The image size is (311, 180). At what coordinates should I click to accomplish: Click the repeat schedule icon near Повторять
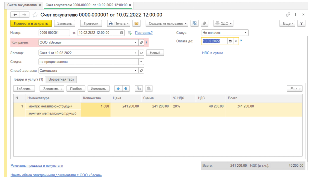129,33
